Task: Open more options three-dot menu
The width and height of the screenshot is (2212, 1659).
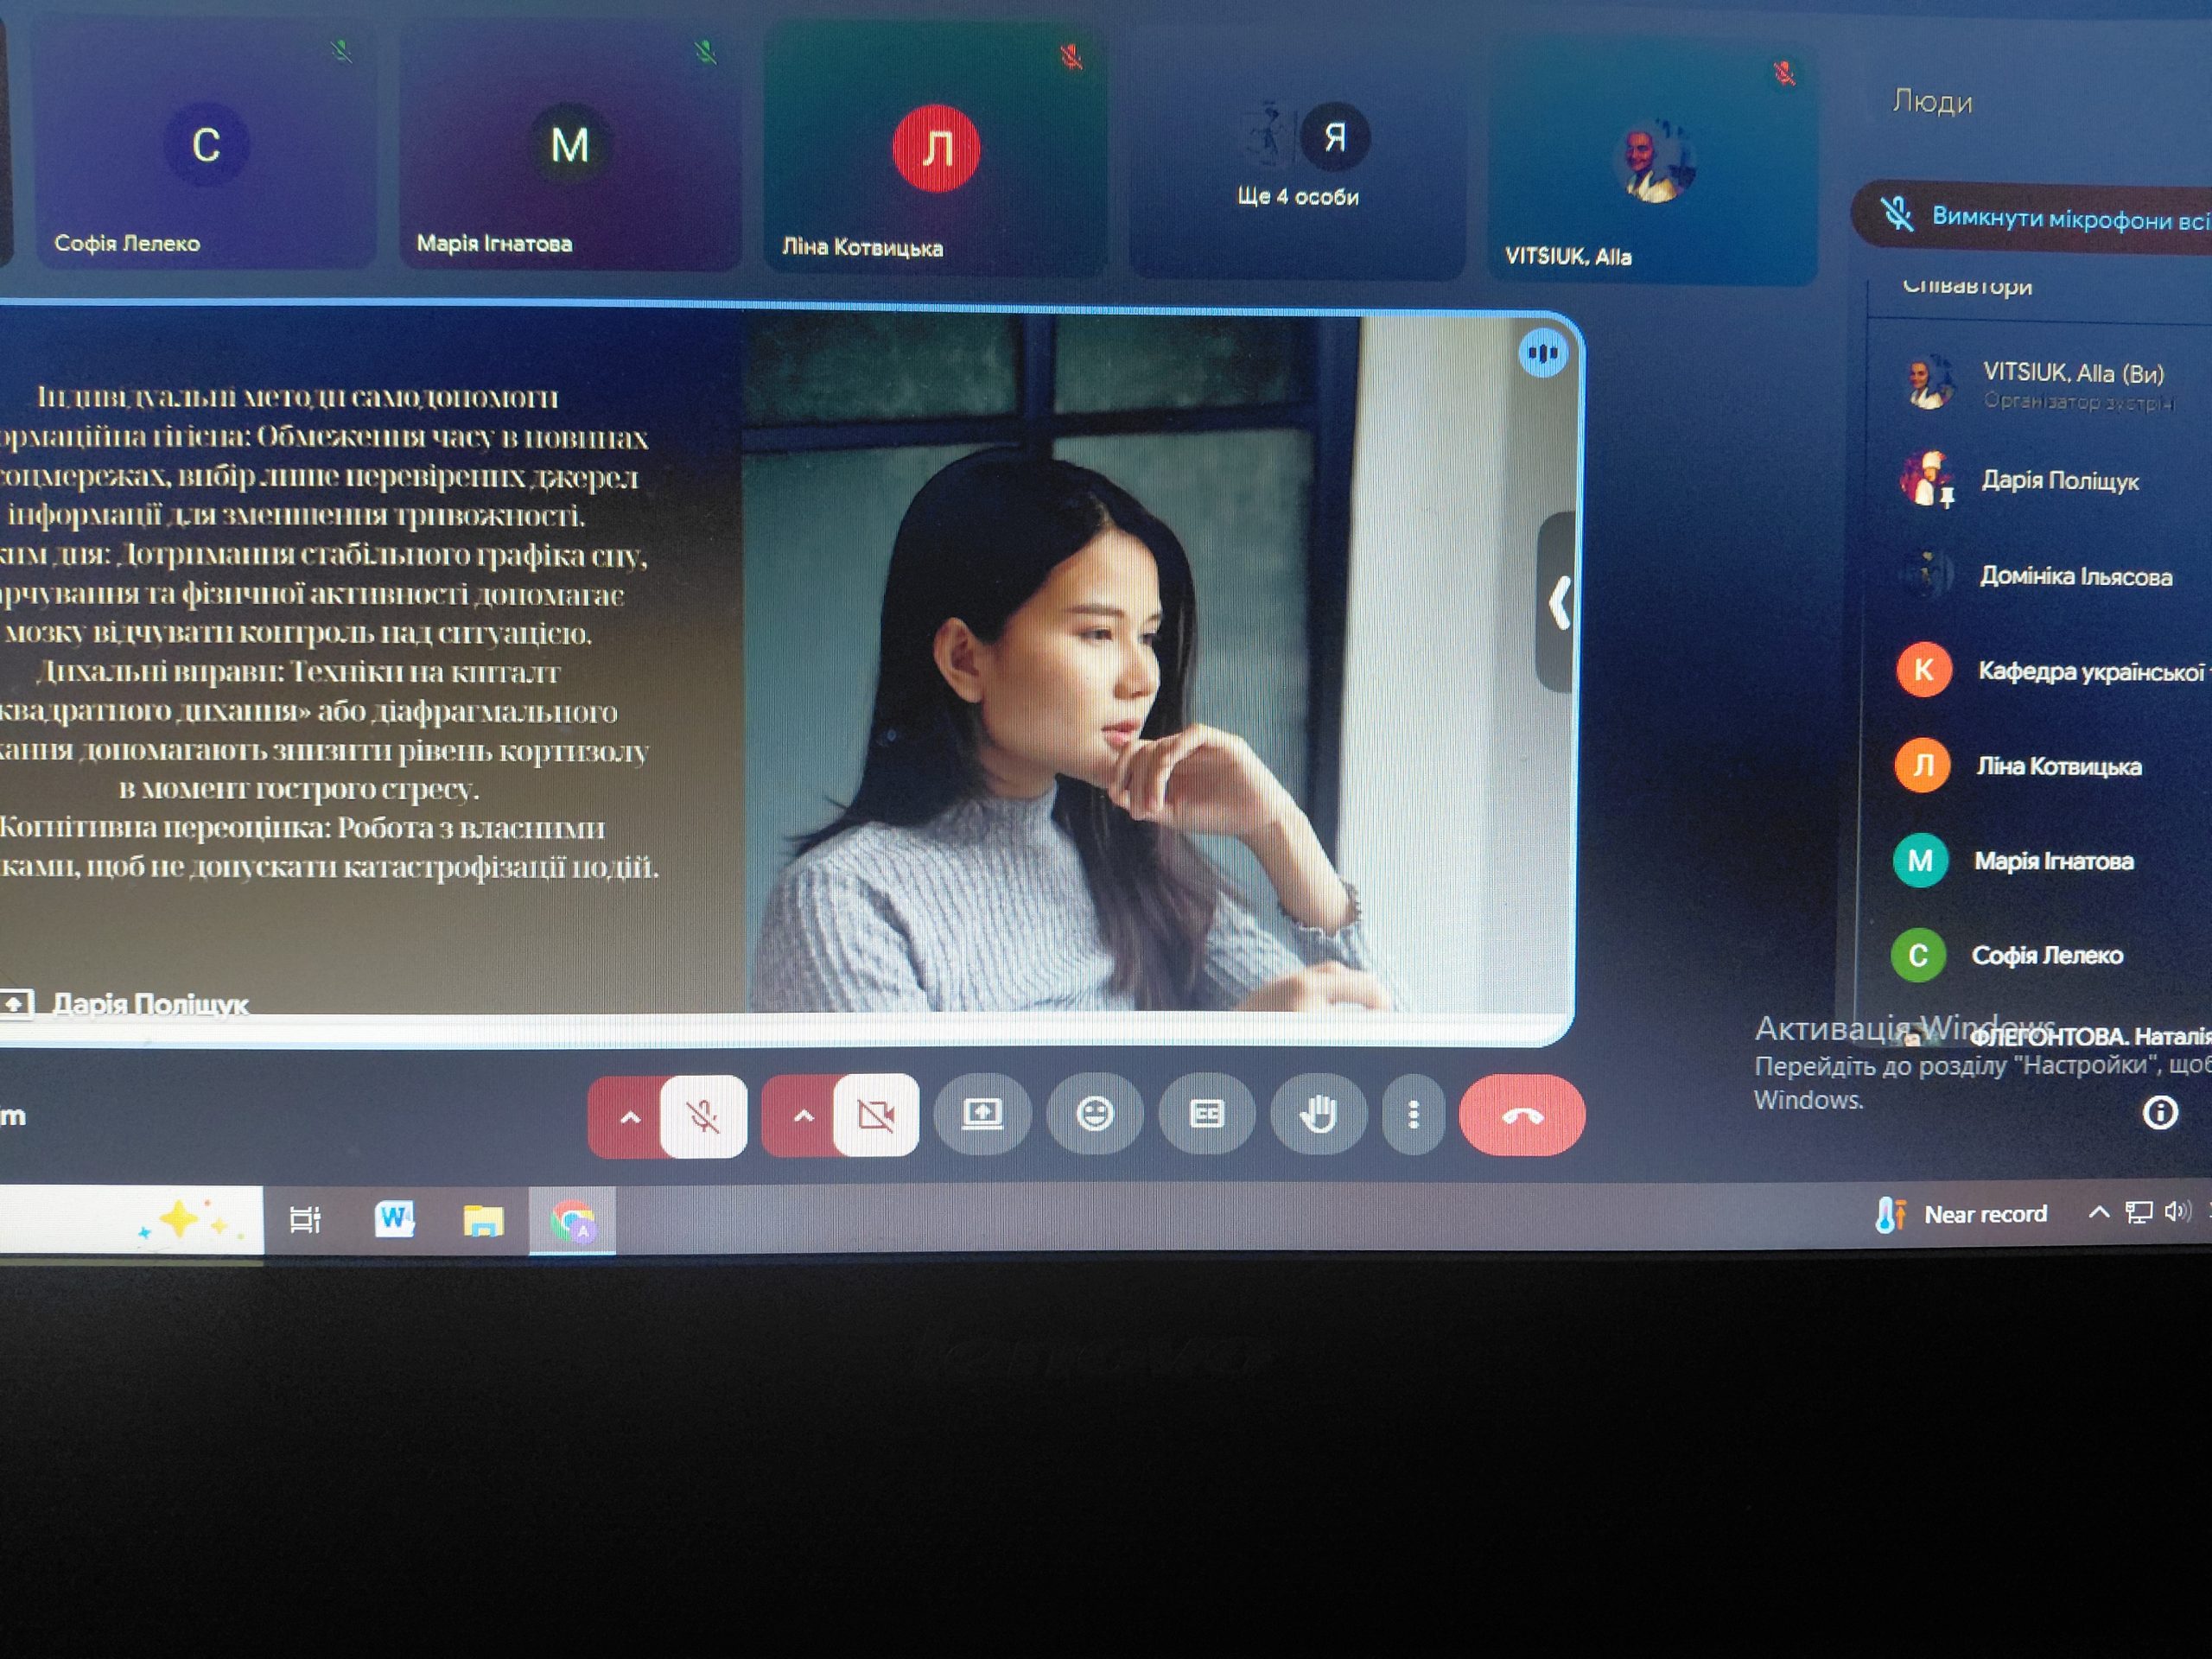Action: [1413, 1115]
